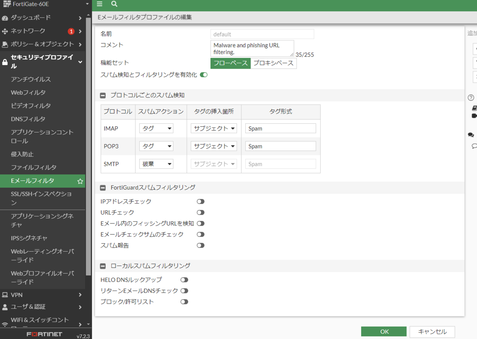The width and height of the screenshot is (477, 339).
Task: Click the OK button to save
Action: click(384, 331)
